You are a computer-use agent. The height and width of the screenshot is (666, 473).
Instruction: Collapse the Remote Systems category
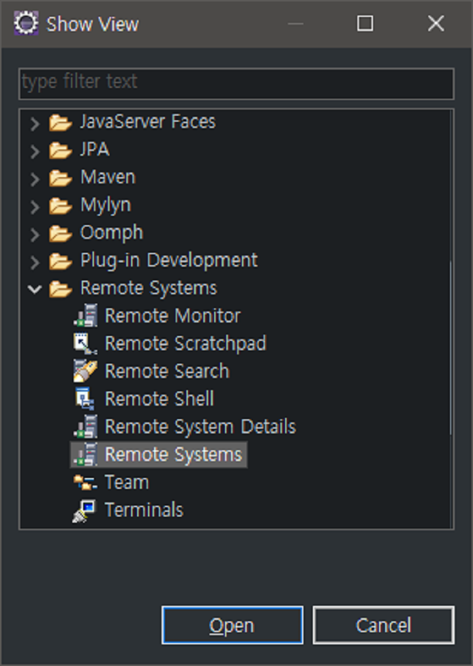(34, 289)
